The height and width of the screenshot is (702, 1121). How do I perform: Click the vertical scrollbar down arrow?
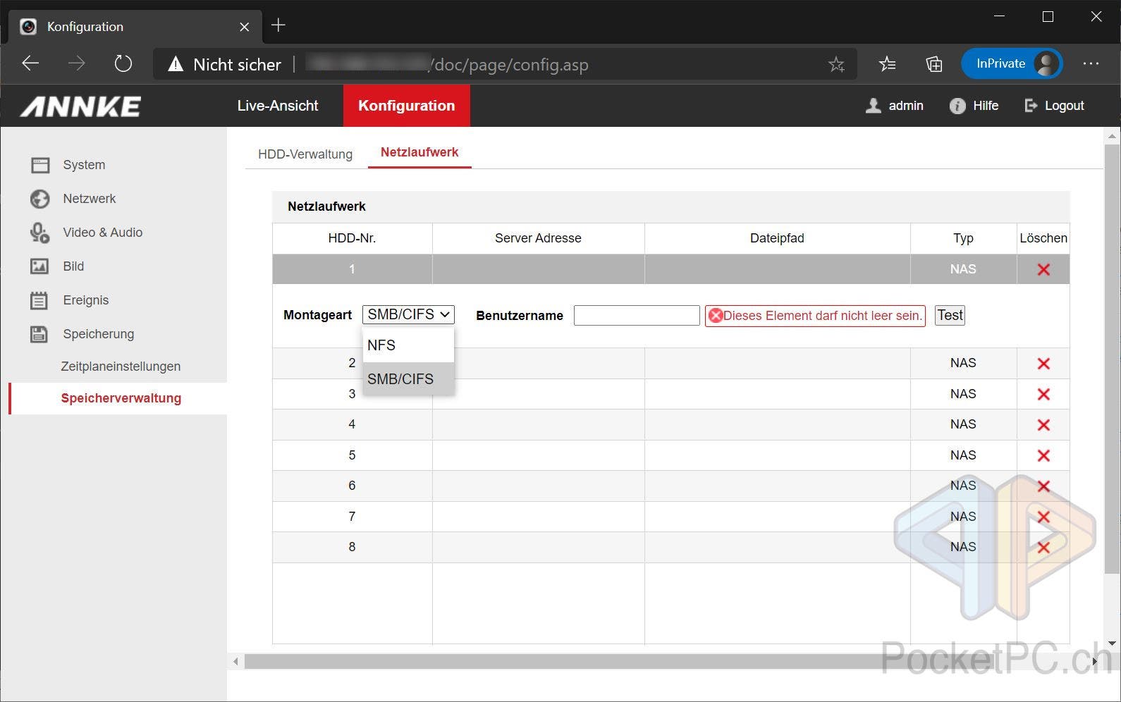point(1112,643)
